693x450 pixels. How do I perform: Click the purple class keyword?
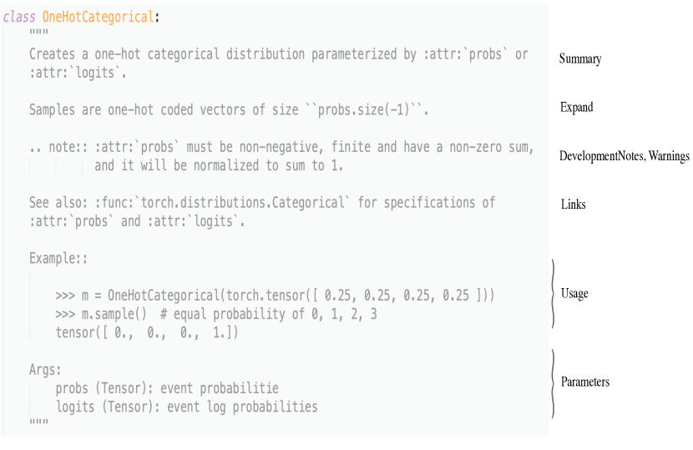pos(19,17)
